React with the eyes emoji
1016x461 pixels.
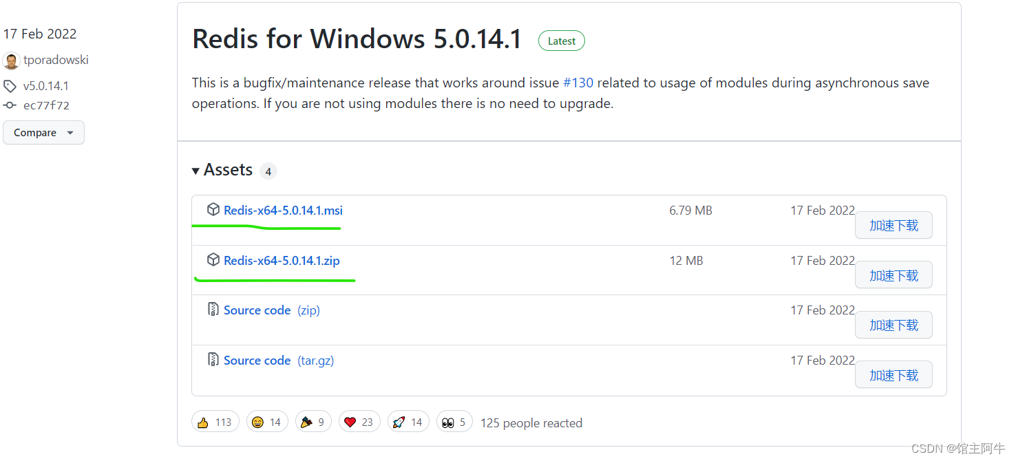coord(454,422)
